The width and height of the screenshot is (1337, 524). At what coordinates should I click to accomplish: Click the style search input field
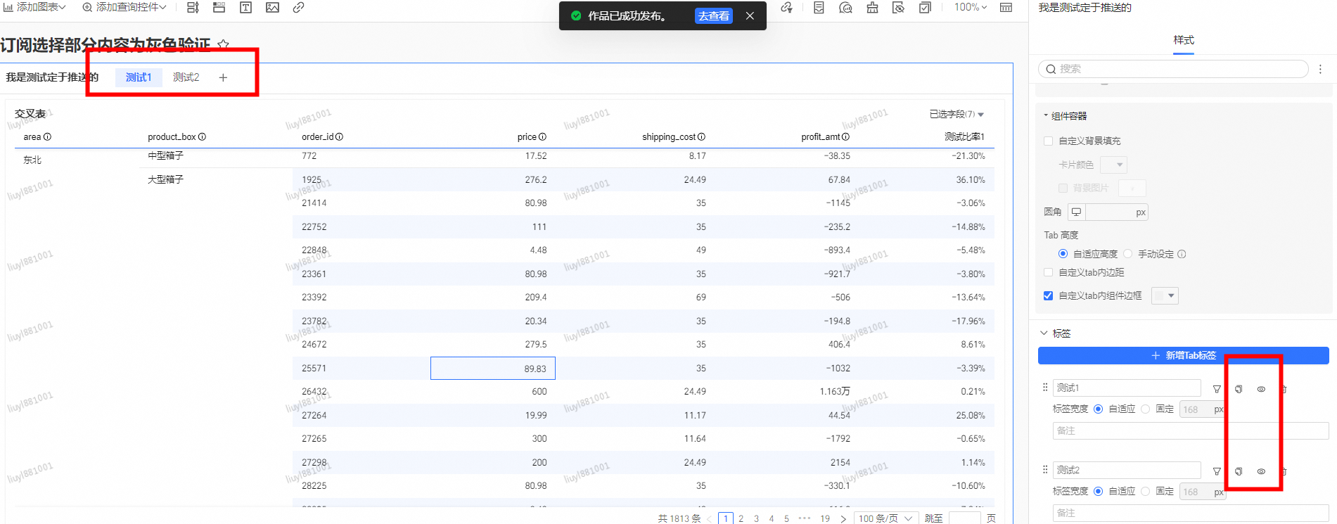1173,69
